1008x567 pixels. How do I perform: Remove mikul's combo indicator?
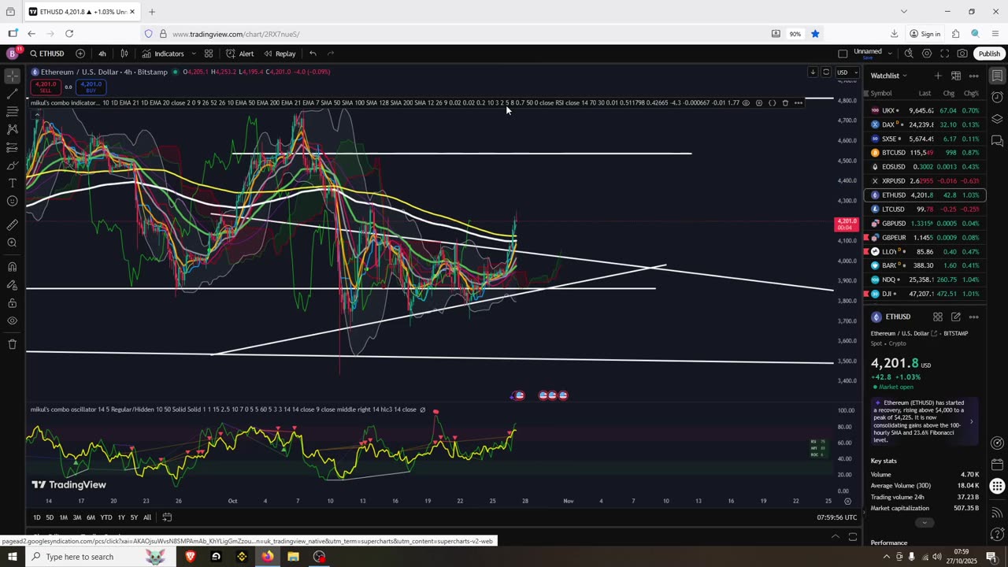point(785,102)
